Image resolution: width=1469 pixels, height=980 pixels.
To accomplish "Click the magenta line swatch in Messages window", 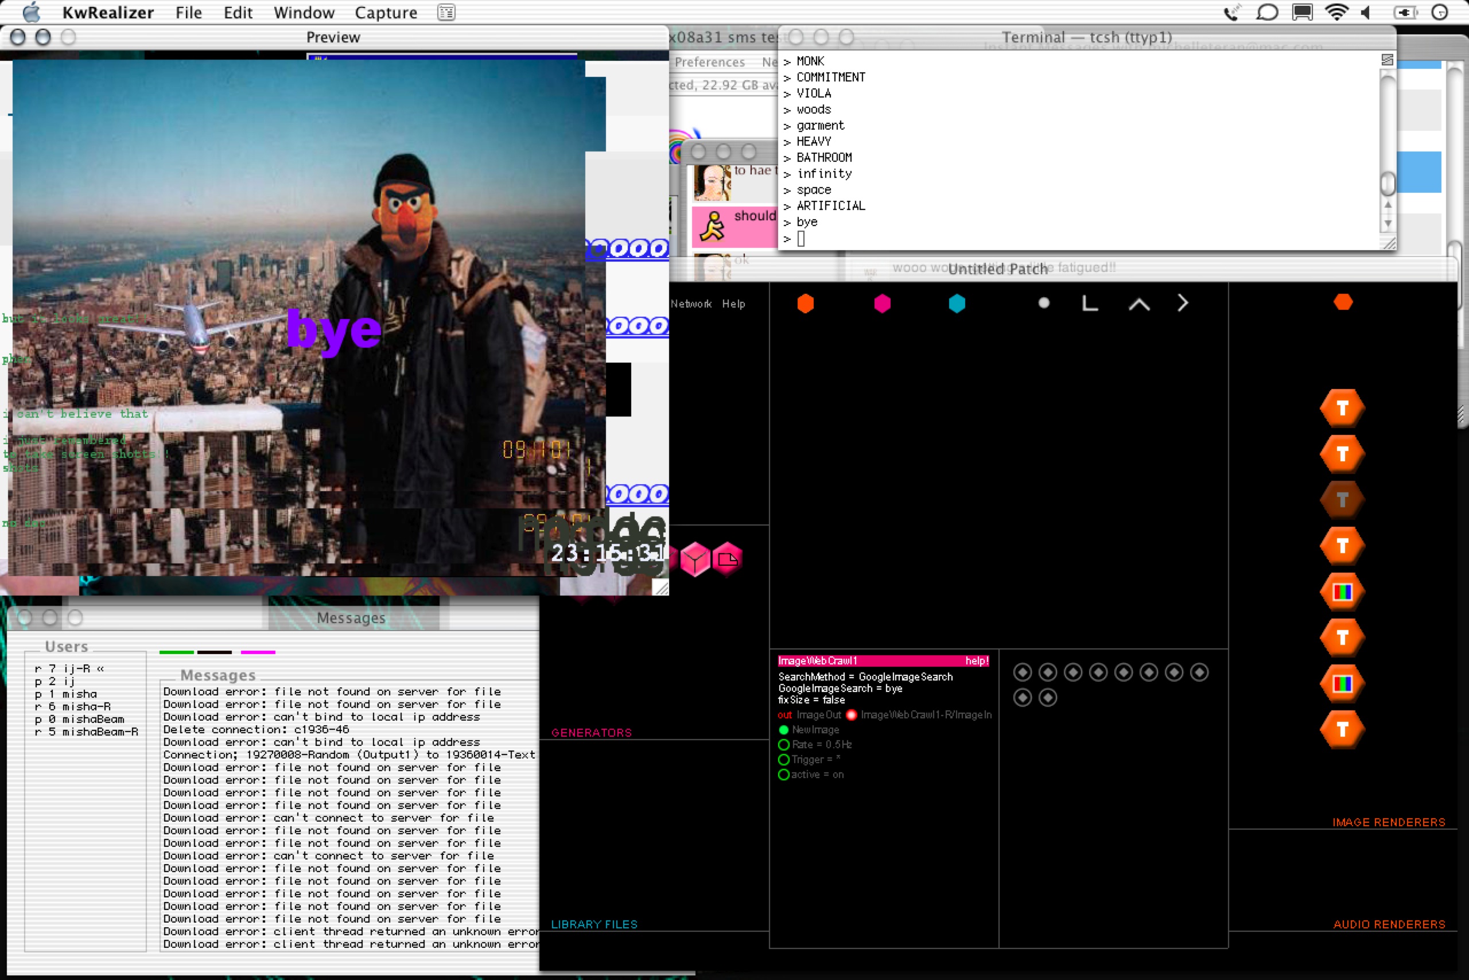I will (258, 652).
